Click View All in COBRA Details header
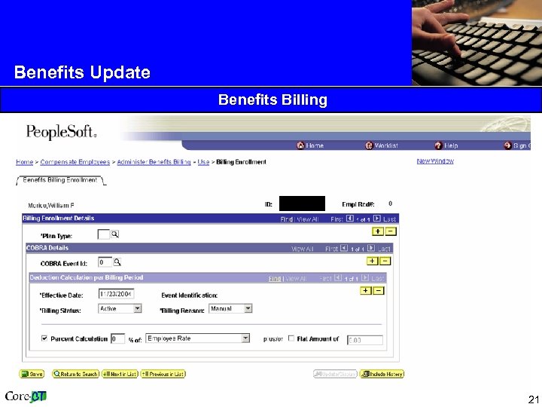 [302, 249]
